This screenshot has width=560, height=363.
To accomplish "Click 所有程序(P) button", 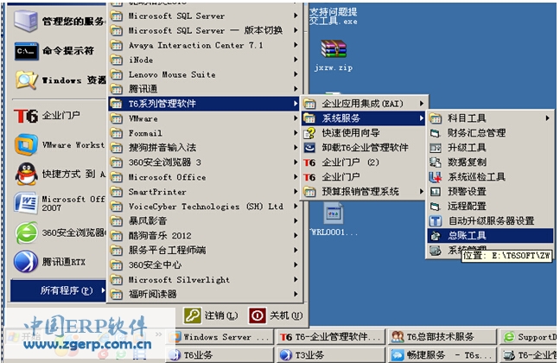I will point(58,290).
